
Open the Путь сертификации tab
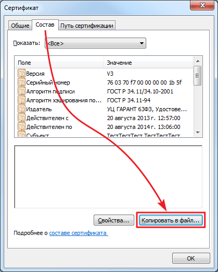point(87,26)
